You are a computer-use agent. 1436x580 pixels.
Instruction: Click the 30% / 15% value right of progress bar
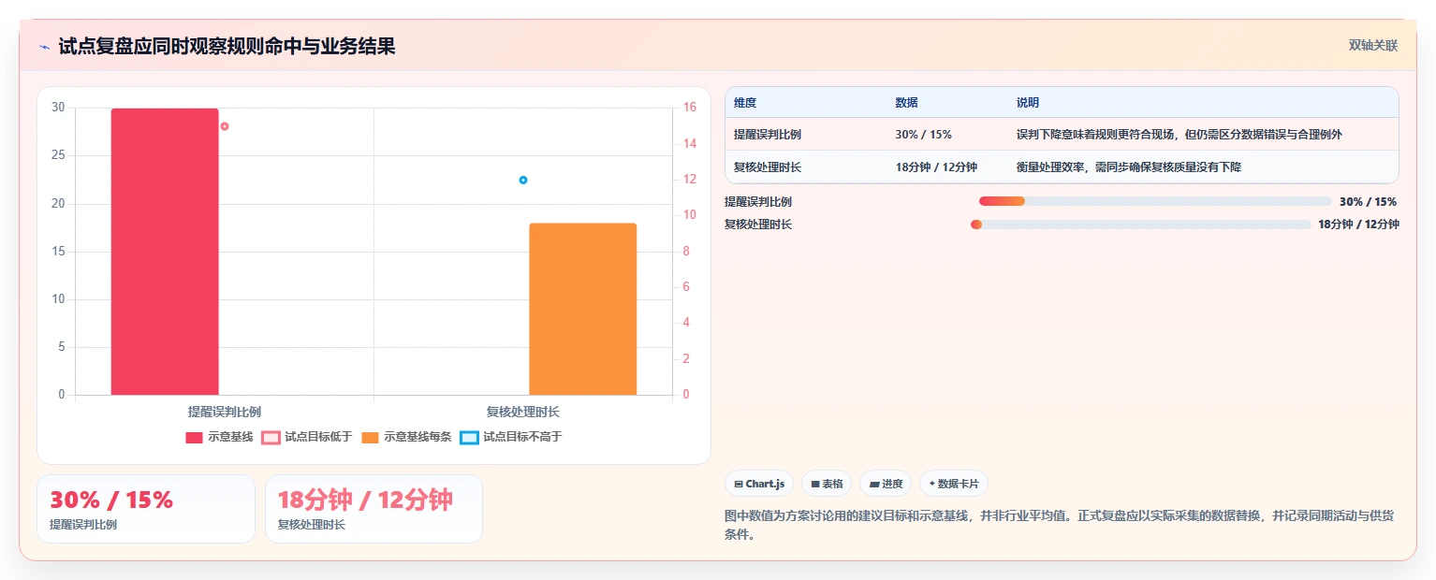coord(1369,201)
